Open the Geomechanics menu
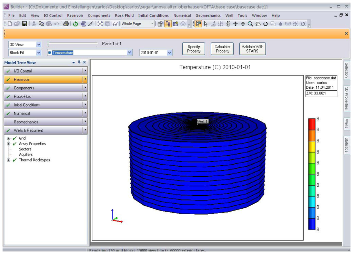This screenshot has height=254, width=353. (x=208, y=16)
